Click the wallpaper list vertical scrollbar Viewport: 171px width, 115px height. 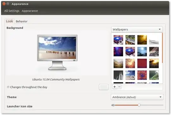[x=162, y=48]
